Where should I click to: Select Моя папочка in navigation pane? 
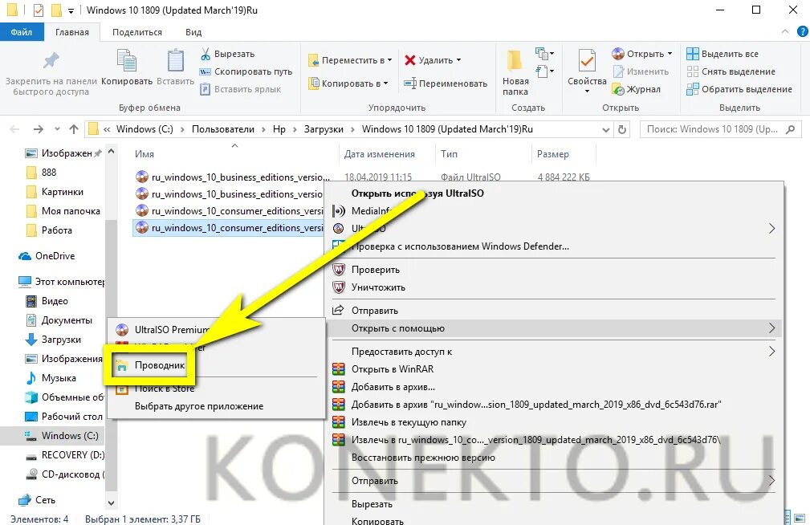point(71,211)
